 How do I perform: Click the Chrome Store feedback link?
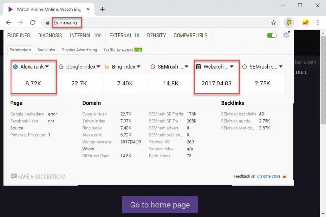tap(269, 176)
